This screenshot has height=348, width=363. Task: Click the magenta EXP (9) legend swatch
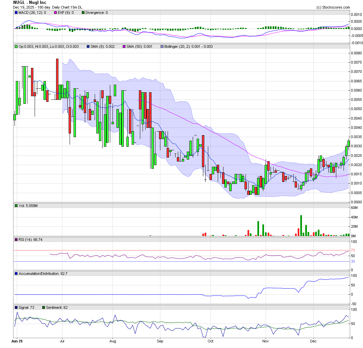tap(55, 13)
